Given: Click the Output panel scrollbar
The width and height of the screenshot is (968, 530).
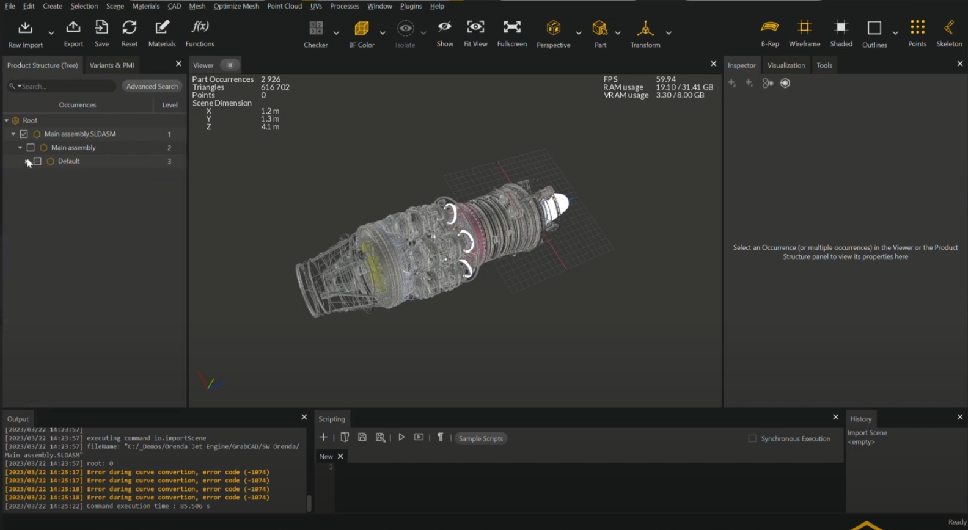Looking at the screenshot, I should pos(309,503).
